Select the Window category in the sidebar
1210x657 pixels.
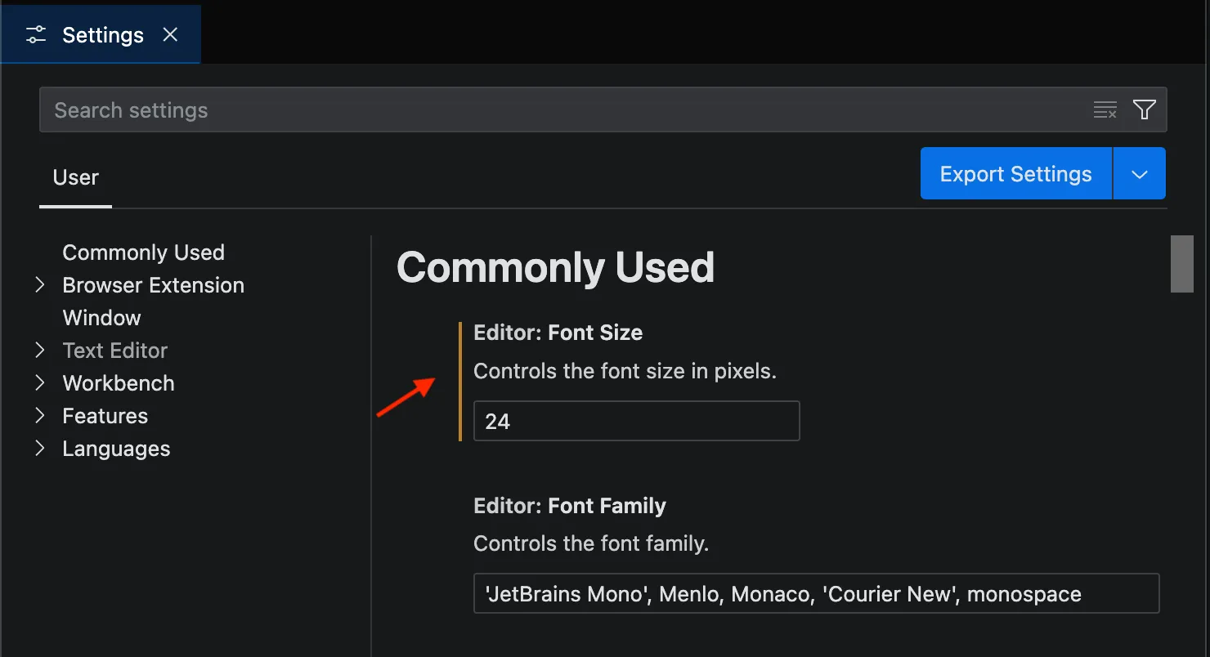101,318
